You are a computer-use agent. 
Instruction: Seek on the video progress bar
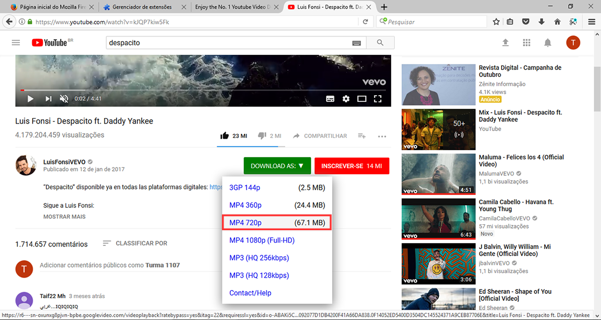[203, 90]
